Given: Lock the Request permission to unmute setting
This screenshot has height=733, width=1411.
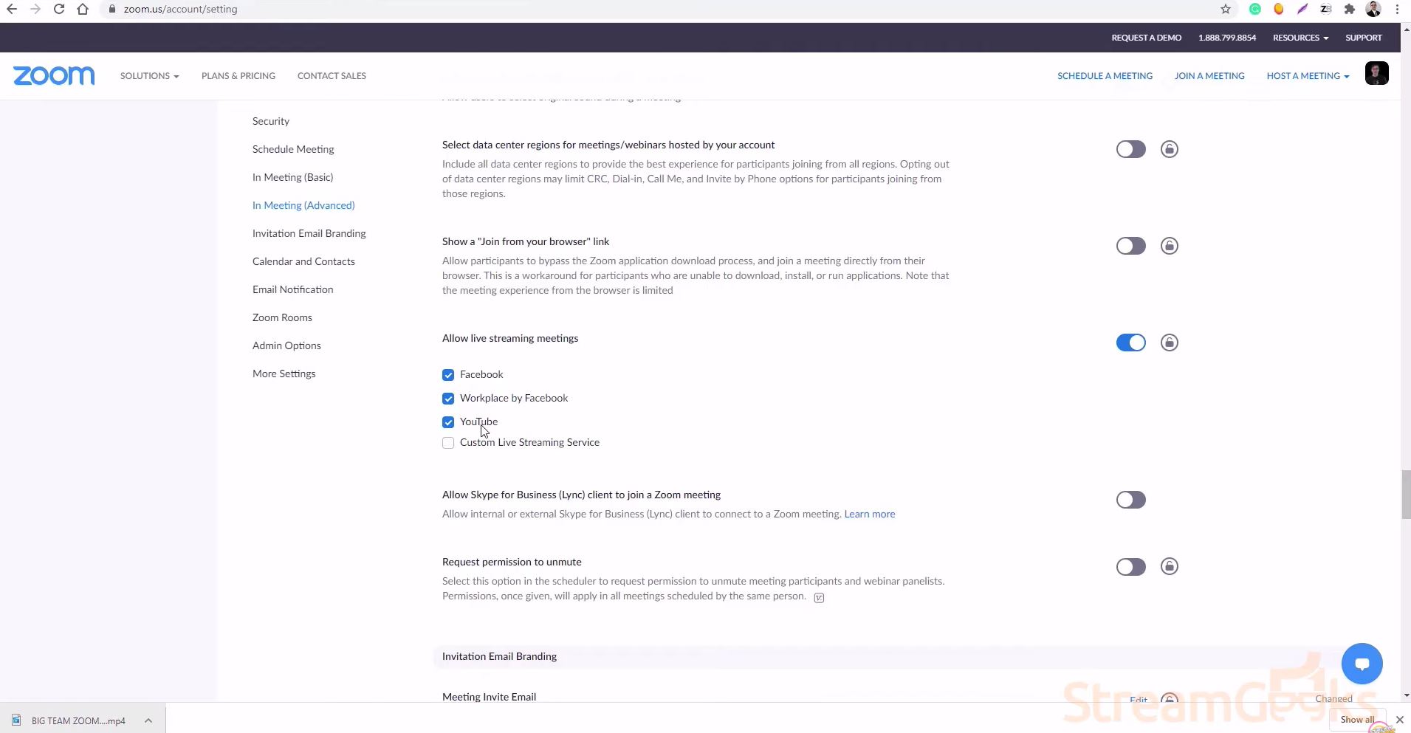Looking at the screenshot, I should point(1170,566).
